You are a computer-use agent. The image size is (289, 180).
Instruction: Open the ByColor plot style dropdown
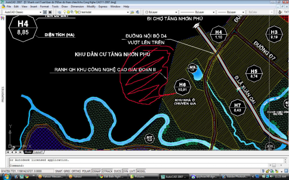[272, 12]
